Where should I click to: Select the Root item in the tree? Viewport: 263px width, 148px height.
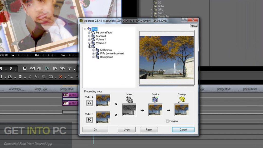pos(95,29)
